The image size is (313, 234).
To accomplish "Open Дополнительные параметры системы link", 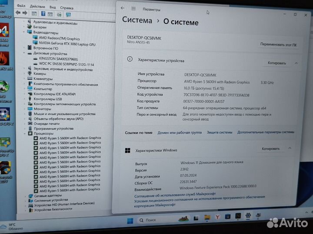I will pyautogui.click(x=266, y=132).
